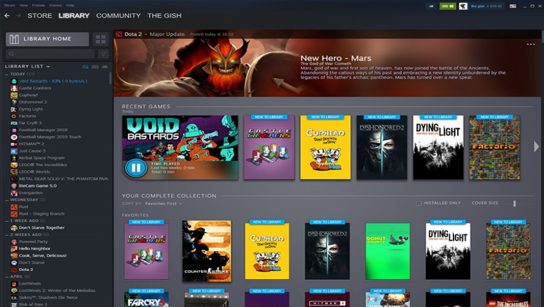544x307 pixels.
Task: Select HITMAN 2 in the library list
Action: click(31, 144)
